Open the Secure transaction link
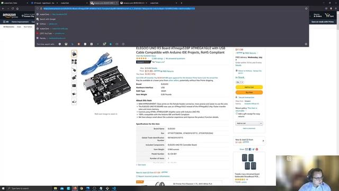Viewport: 339px width, 191px height. 246,98
